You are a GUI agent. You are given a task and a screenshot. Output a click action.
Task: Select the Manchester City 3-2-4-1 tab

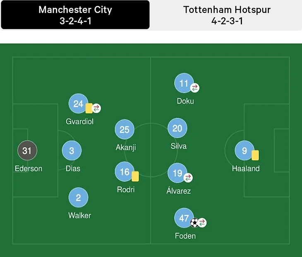pyautogui.click(x=75, y=15)
